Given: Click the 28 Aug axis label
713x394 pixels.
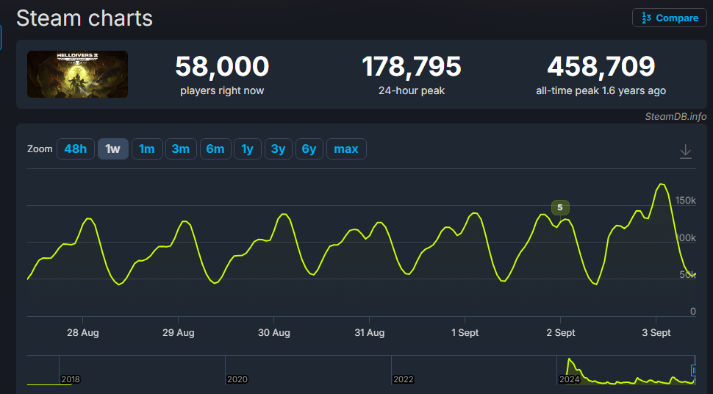Looking at the screenshot, I should pyautogui.click(x=83, y=332).
